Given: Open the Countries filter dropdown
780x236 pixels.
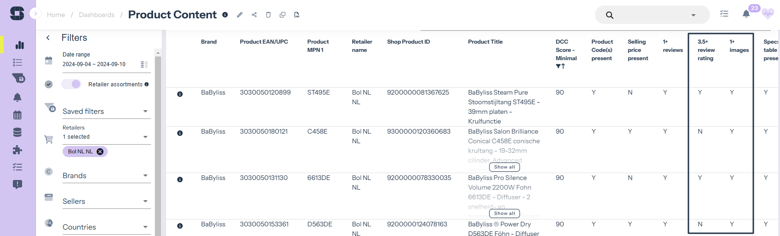Looking at the screenshot, I should pos(145,227).
